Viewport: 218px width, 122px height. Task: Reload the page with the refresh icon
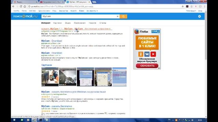coord(21,6)
